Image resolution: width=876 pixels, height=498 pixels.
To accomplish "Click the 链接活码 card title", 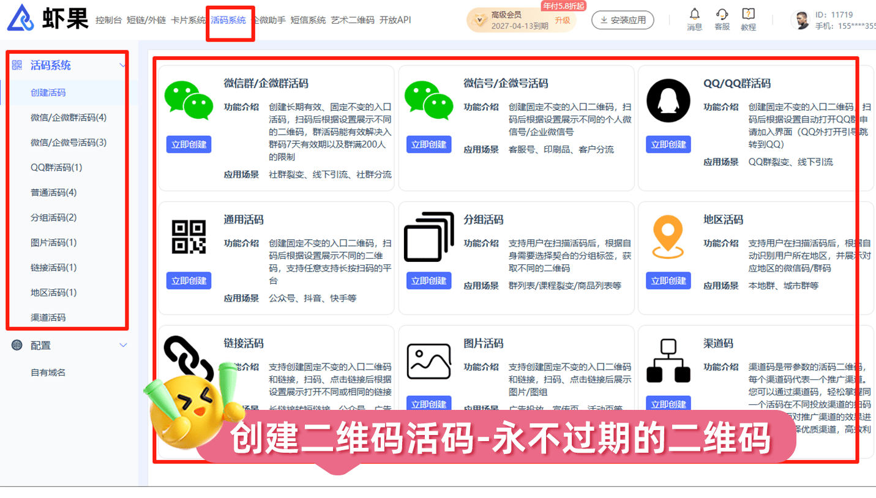I will pos(244,343).
